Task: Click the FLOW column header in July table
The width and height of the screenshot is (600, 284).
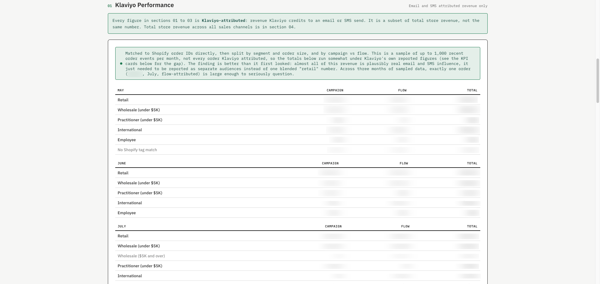Action: pos(406,226)
